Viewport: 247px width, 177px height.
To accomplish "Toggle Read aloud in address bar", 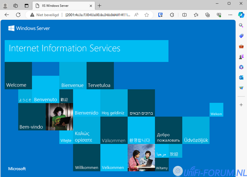I will (x=136, y=15).
